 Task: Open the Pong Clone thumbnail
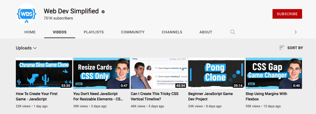(216, 73)
